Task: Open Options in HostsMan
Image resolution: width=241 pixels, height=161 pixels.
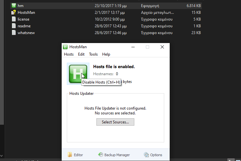Action: (153, 155)
